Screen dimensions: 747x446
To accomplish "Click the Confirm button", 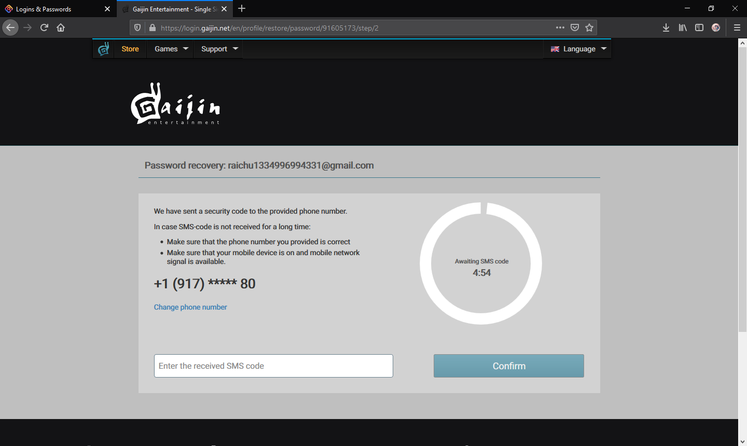I will (509, 366).
